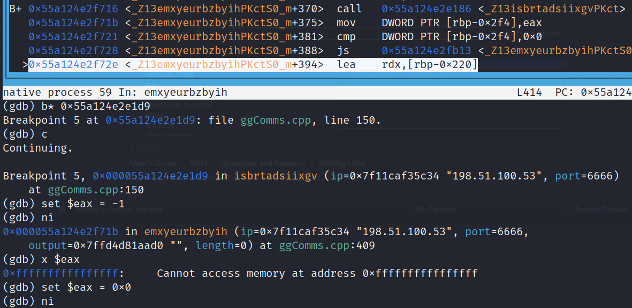
Task: Click length=0 argument
Action: (221, 245)
